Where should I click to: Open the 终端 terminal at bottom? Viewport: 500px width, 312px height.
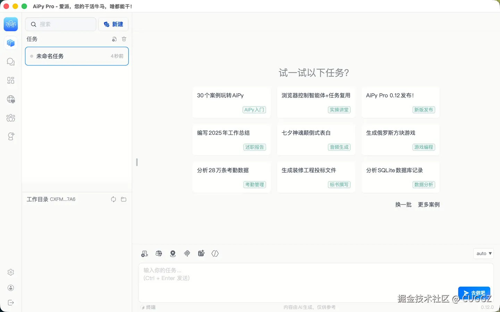click(148, 307)
